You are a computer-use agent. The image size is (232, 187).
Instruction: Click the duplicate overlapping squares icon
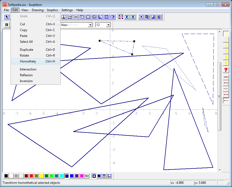coord(147,17)
